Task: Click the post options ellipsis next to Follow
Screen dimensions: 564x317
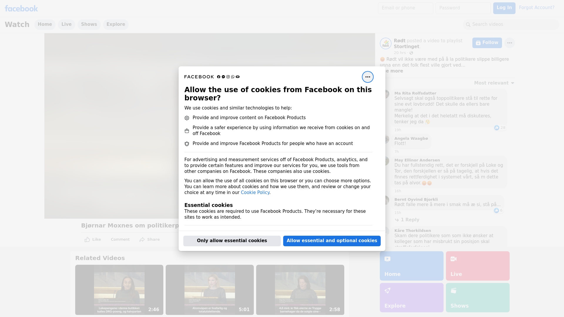Action: pos(509,43)
